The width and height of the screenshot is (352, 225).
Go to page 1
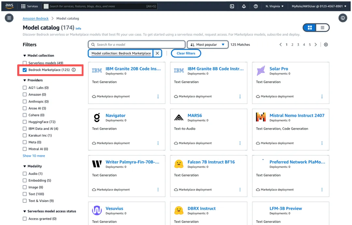pos(286,45)
